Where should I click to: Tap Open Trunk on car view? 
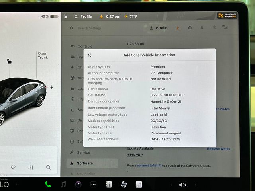(43, 55)
